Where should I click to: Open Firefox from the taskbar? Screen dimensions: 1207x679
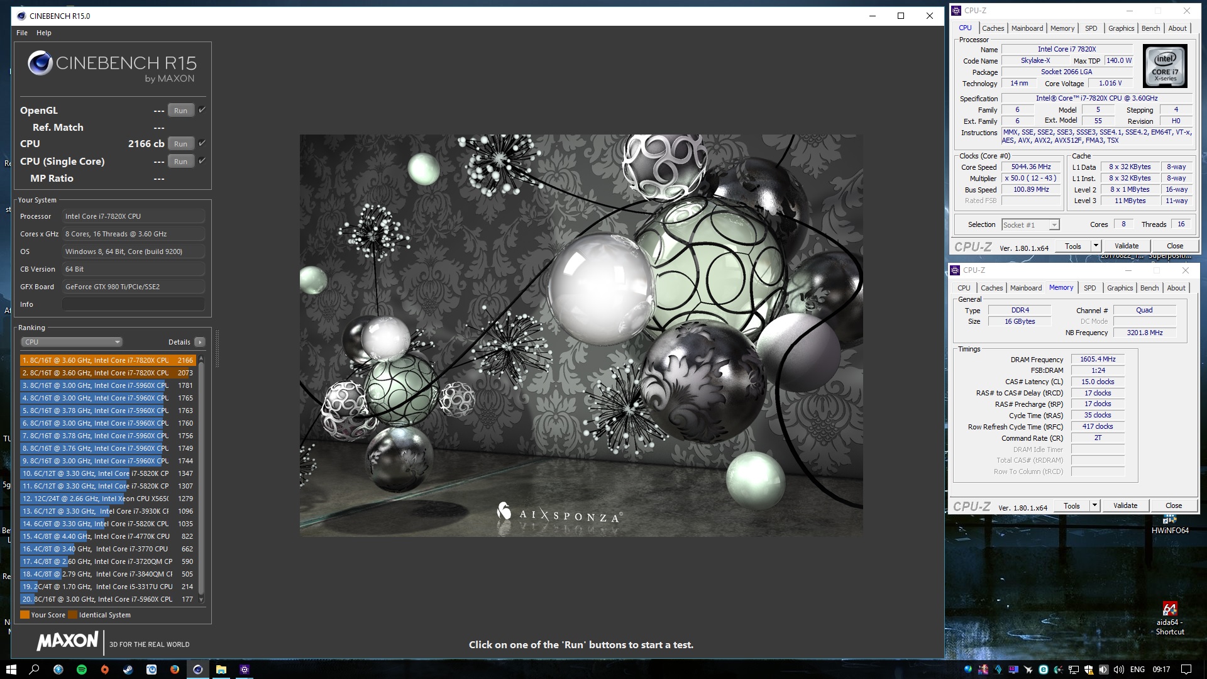point(175,670)
